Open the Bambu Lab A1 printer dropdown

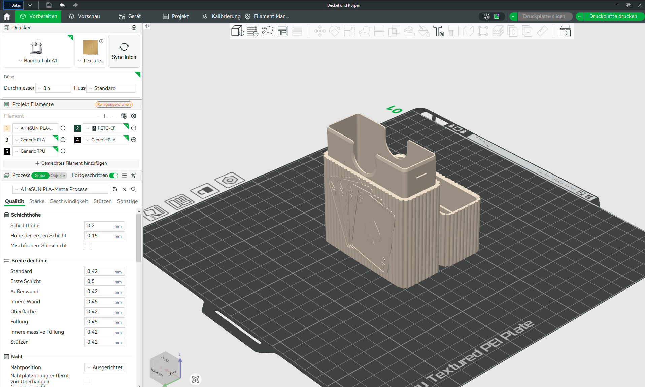point(38,61)
